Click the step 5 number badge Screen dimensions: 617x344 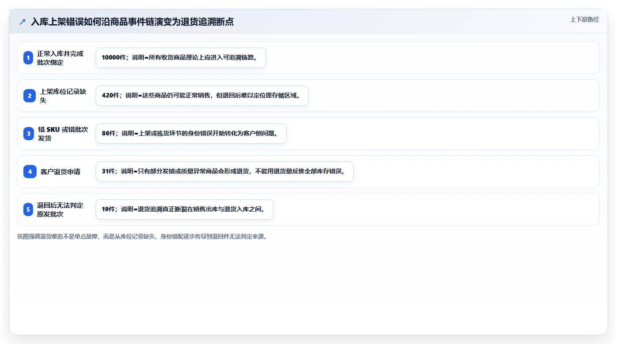pyautogui.click(x=28, y=209)
